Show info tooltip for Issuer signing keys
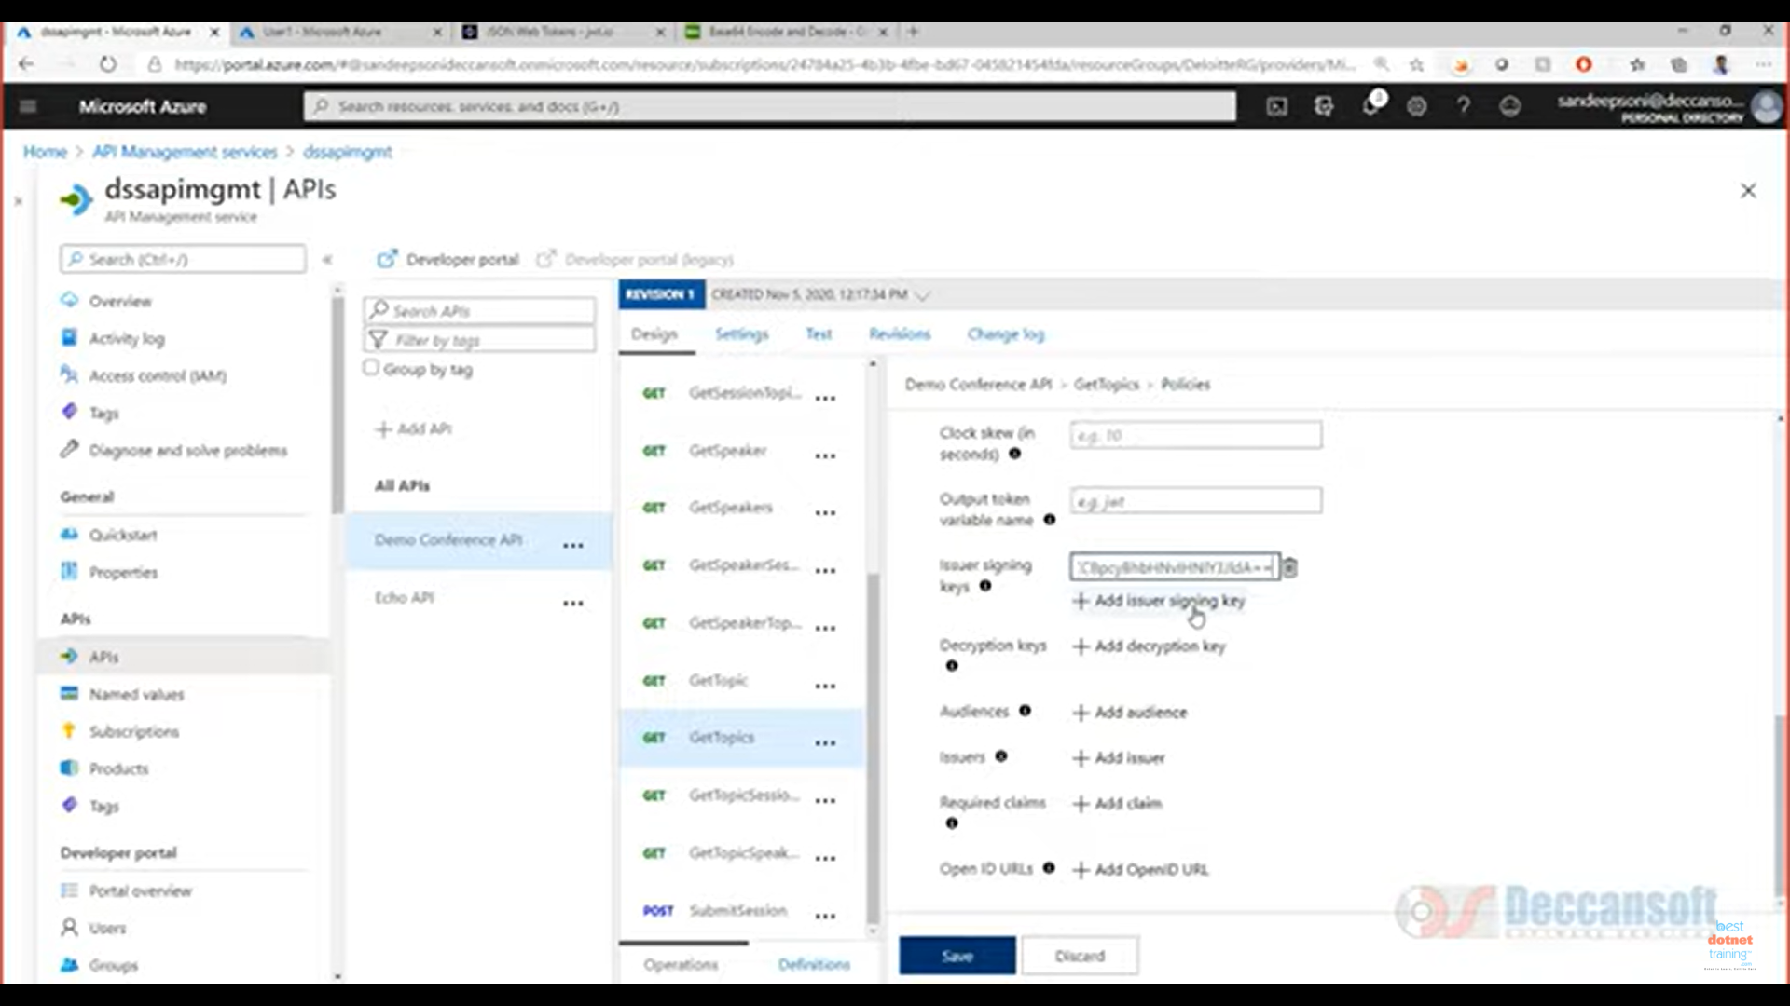 click(985, 586)
